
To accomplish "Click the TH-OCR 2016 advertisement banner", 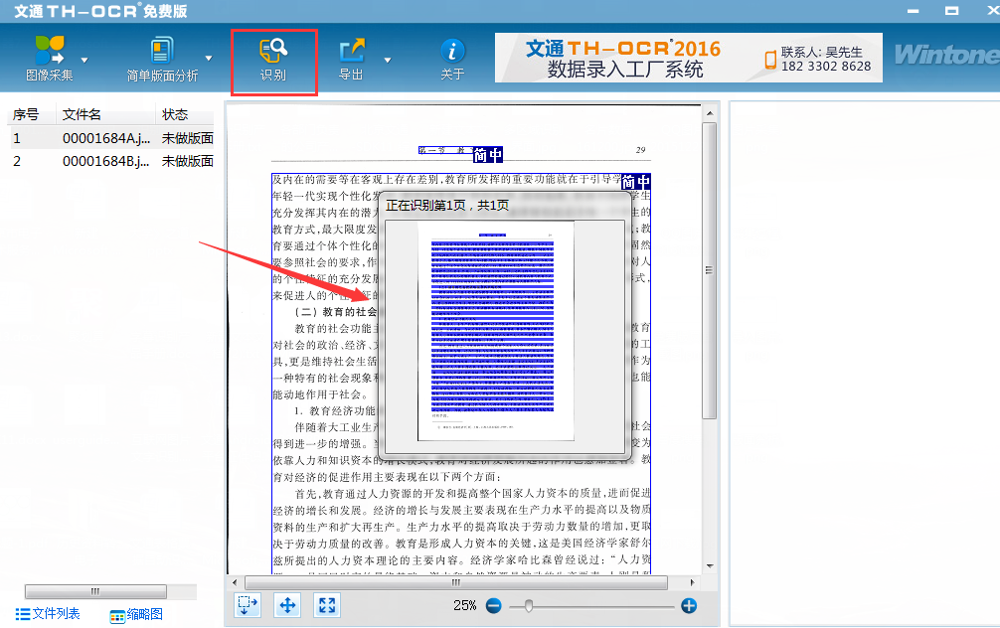I will tap(688, 59).
